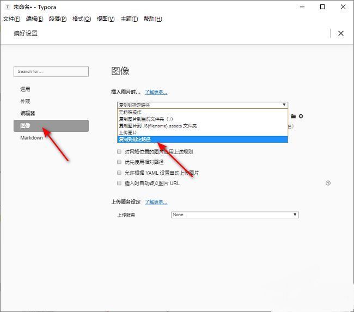The image size is (354, 312).
Task: Check 允许根据 YAML 设置自动上传图片
Action: pos(119,173)
